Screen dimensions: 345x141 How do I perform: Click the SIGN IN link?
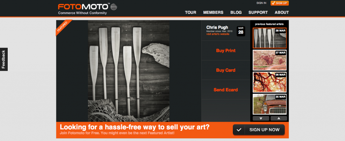[261, 3]
